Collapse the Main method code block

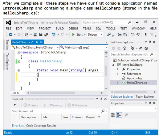(x=18, y=70)
